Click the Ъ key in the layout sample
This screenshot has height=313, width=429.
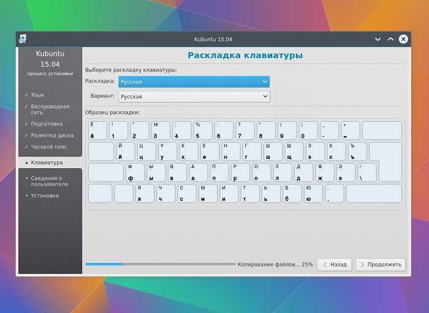(x=357, y=151)
